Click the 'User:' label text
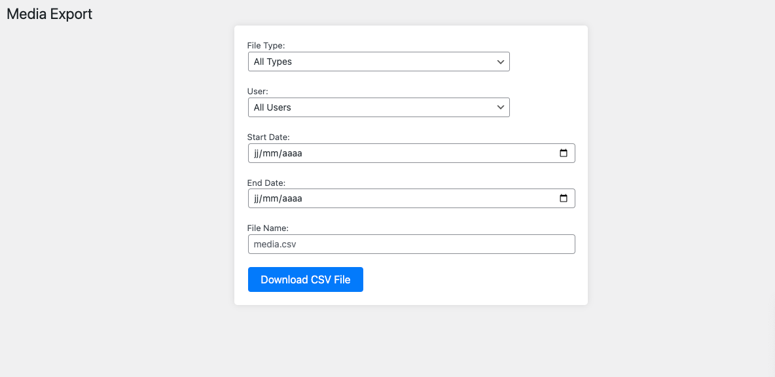This screenshot has width=775, height=377. [x=258, y=92]
